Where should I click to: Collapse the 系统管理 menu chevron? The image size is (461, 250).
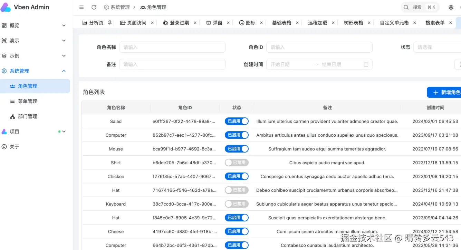[x=64, y=71]
